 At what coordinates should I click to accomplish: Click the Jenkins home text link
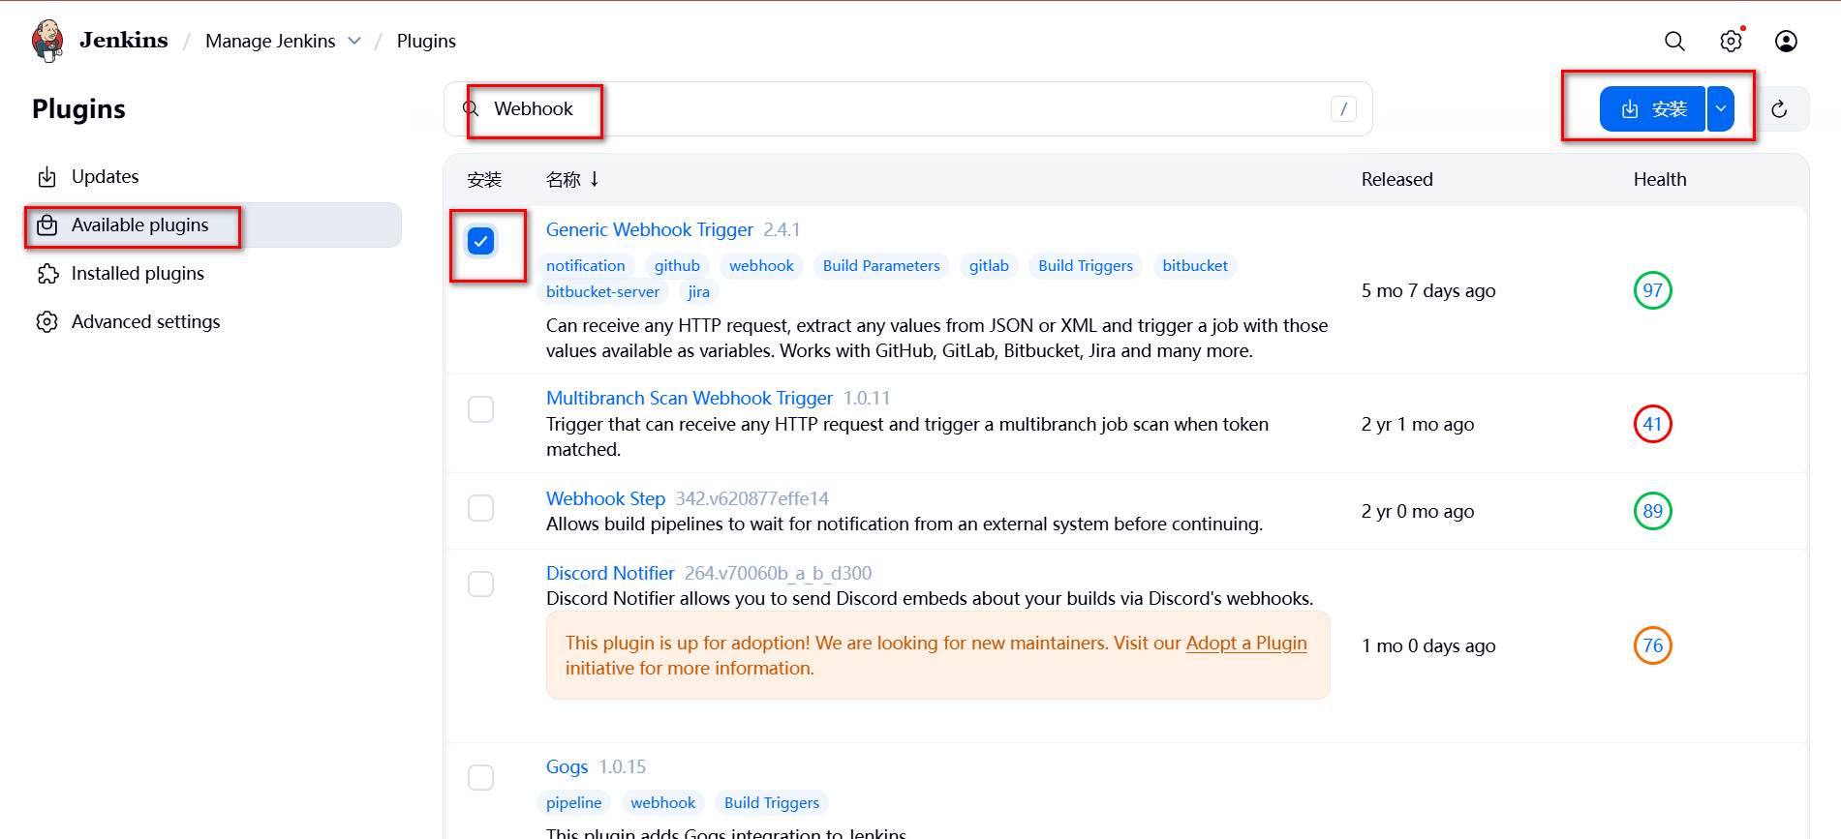click(124, 40)
